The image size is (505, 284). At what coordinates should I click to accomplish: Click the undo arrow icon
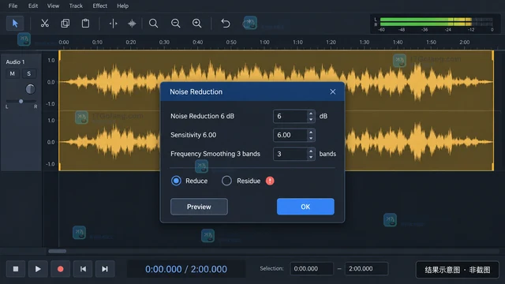[226, 23]
